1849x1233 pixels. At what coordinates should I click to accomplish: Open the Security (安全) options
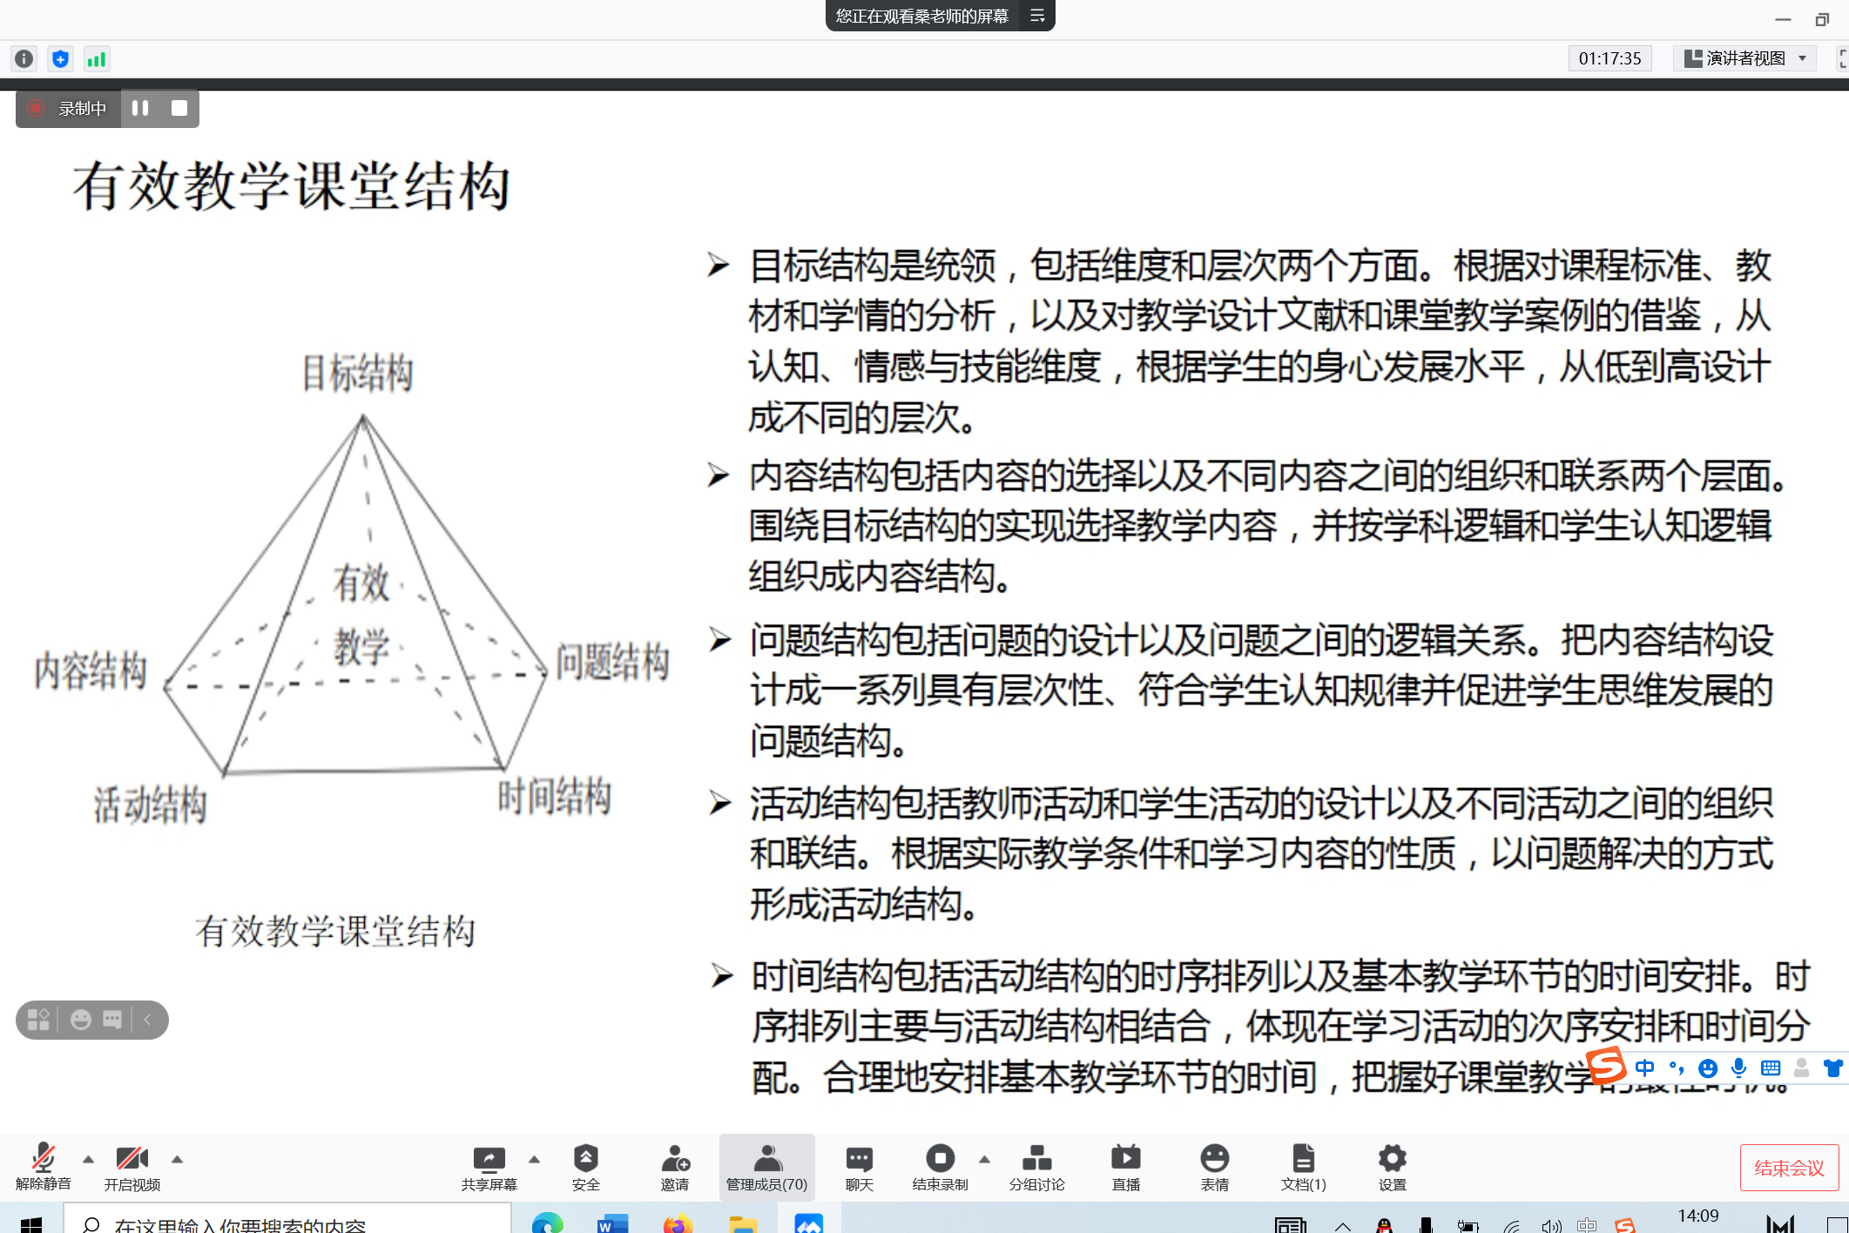585,1166
